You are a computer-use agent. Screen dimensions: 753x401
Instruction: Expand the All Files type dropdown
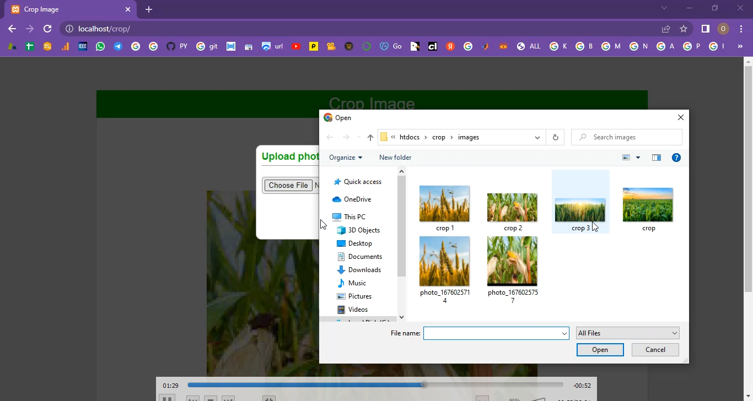[674, 333]
